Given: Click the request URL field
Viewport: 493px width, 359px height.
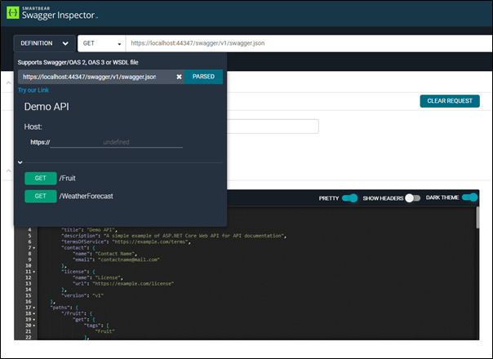Looking at the screenshot, I should 309,43.
